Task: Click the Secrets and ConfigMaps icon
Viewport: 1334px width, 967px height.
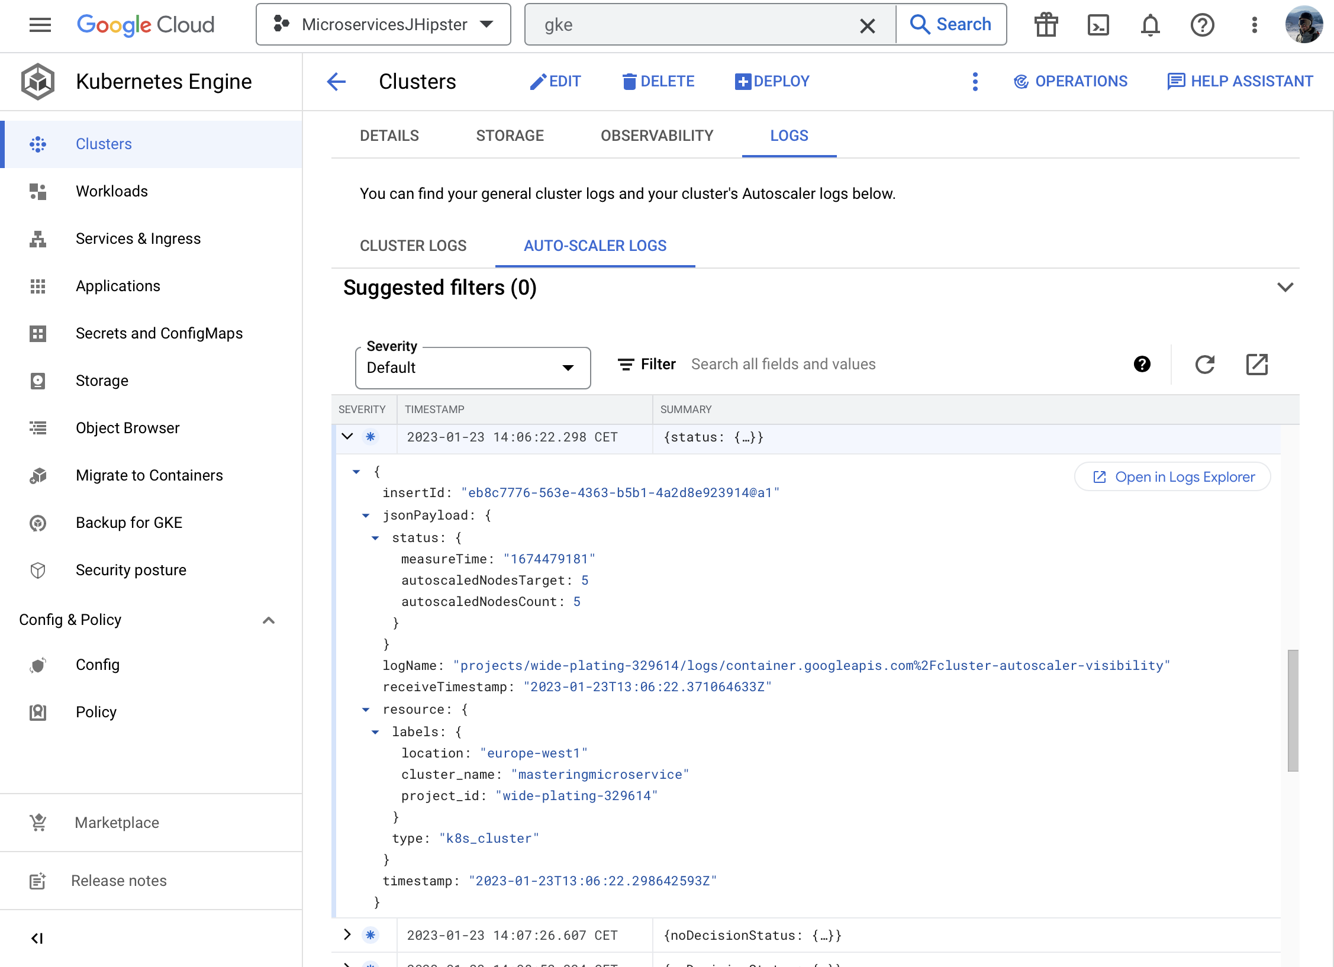Action: tap(37, 333)
